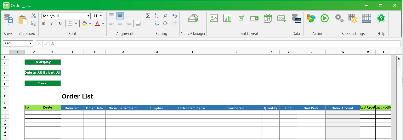Open the Data table settings icon
Screen dimensions: 403x140
296,19
